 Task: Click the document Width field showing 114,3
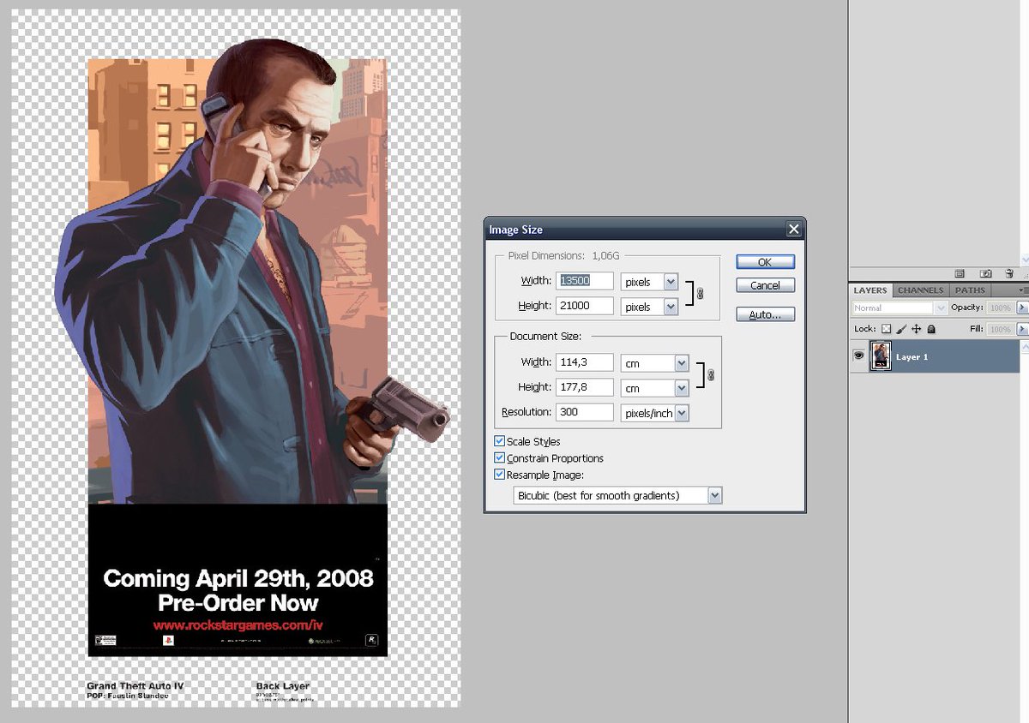pos(587,362)
